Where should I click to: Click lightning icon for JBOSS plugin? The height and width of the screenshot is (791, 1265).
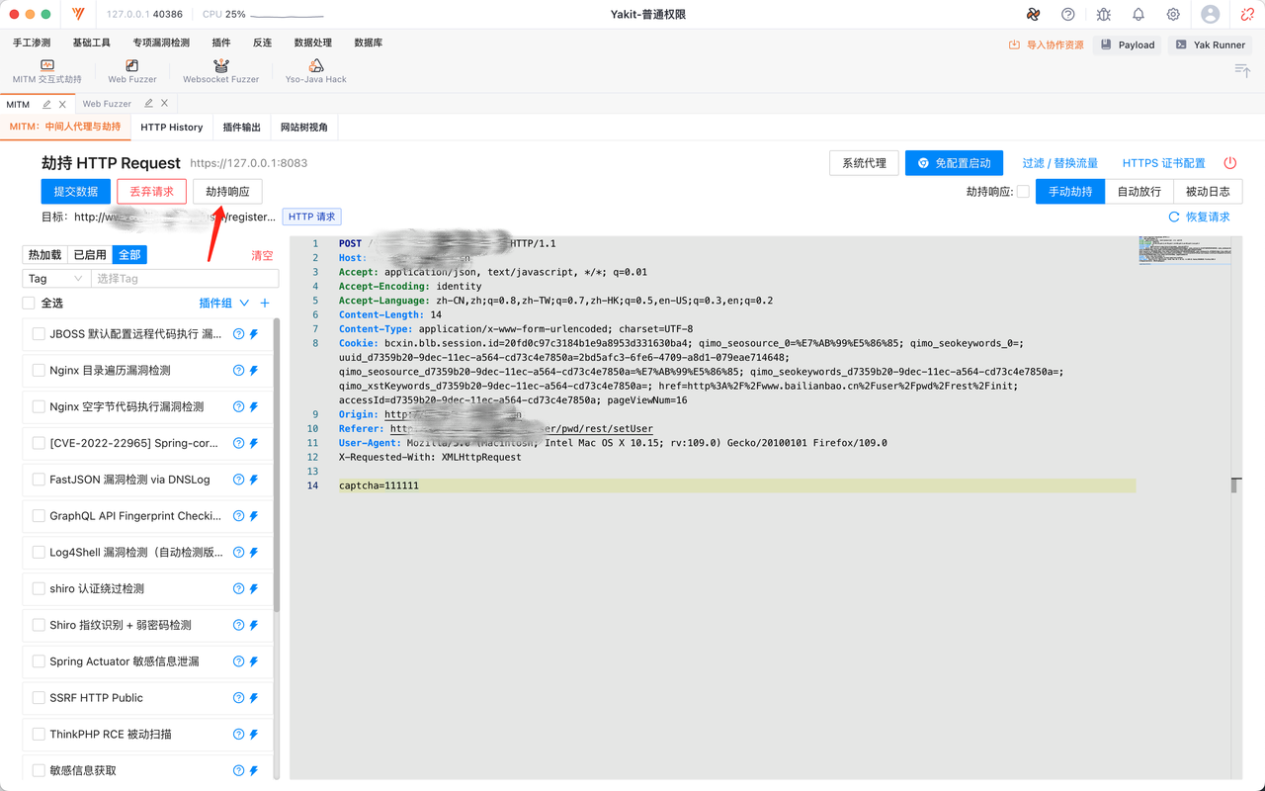(x=254, y=334)
